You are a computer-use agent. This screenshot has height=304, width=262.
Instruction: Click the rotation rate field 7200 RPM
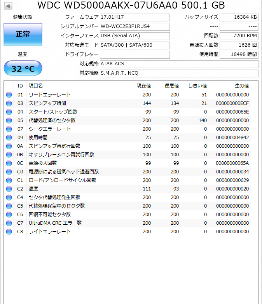tap(239, 36)
